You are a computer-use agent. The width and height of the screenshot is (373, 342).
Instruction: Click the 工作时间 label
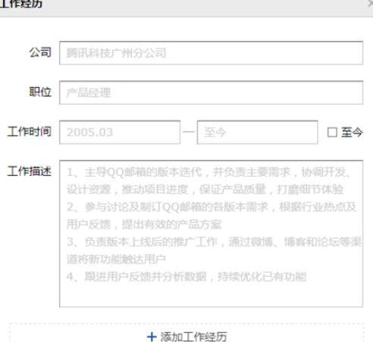coord(30,132)
